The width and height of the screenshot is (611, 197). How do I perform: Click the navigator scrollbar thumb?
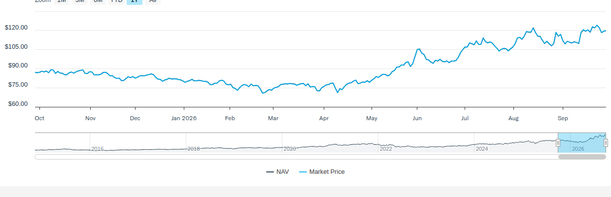click(x=582, y=157)
